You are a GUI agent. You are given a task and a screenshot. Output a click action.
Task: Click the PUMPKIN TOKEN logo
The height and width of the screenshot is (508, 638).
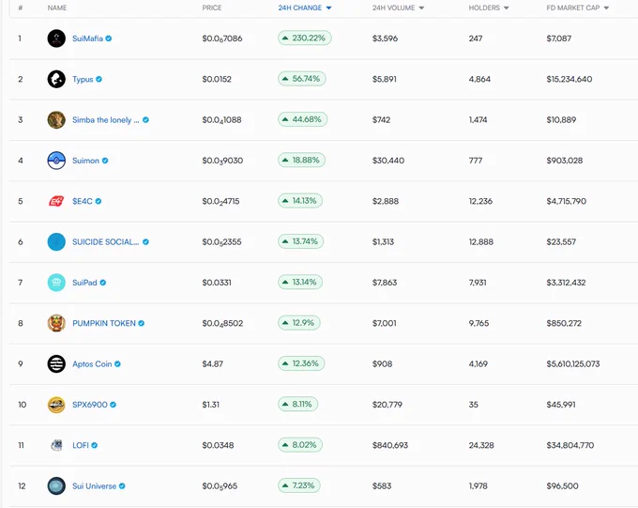(x=56, y=323)
